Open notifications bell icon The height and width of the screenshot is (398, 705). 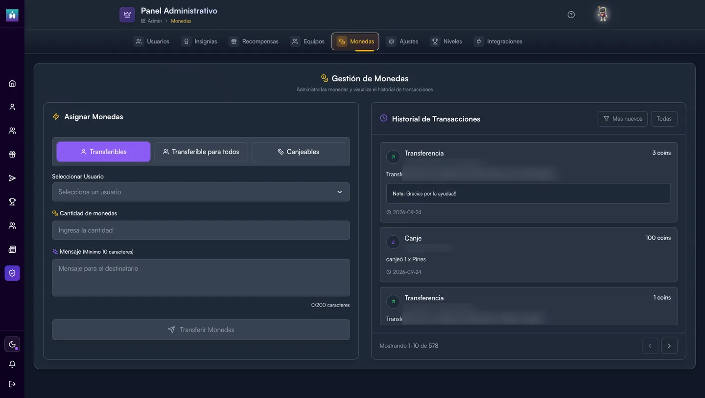point(12,364)
